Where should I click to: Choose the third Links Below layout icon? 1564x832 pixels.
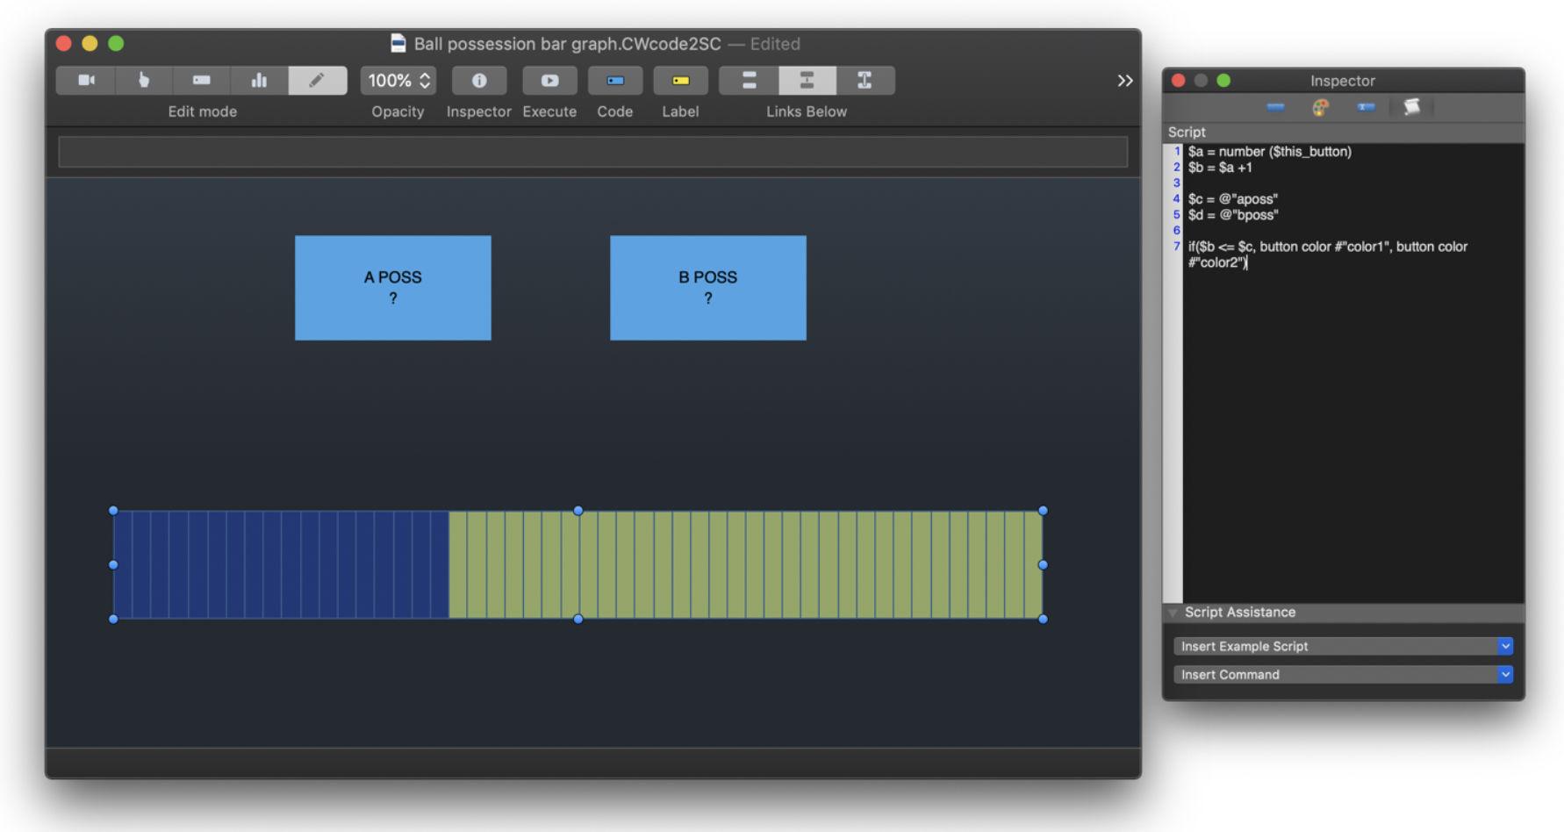point(865,80)
